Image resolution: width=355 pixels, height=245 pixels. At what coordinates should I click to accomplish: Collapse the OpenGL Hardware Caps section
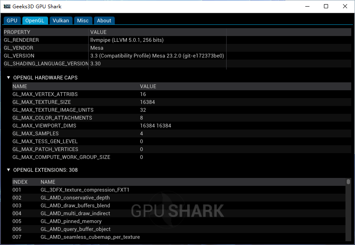point(8,77)
